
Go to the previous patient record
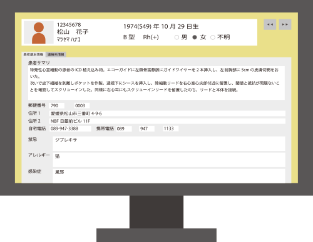[x=270, y=24]
